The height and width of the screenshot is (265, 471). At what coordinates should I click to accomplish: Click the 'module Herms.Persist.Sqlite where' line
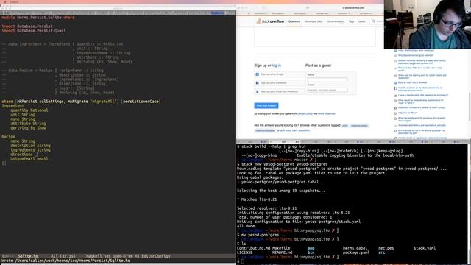pos(38,18)
